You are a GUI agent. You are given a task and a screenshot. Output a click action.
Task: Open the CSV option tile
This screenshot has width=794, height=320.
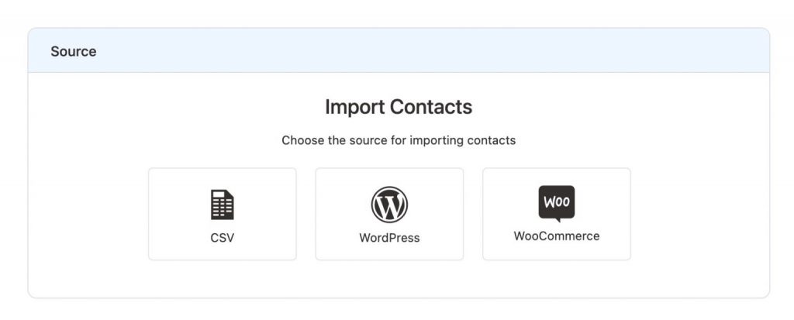coord(223,214)
